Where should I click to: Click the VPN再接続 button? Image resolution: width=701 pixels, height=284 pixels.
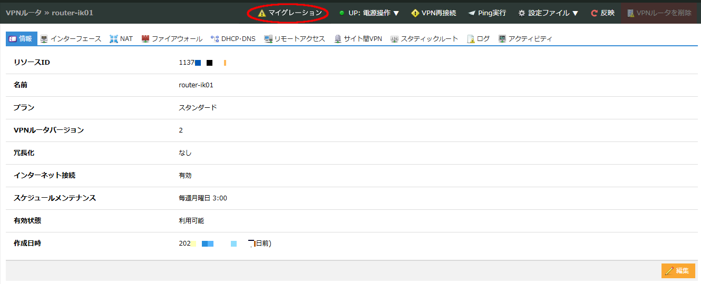point(433,13)
